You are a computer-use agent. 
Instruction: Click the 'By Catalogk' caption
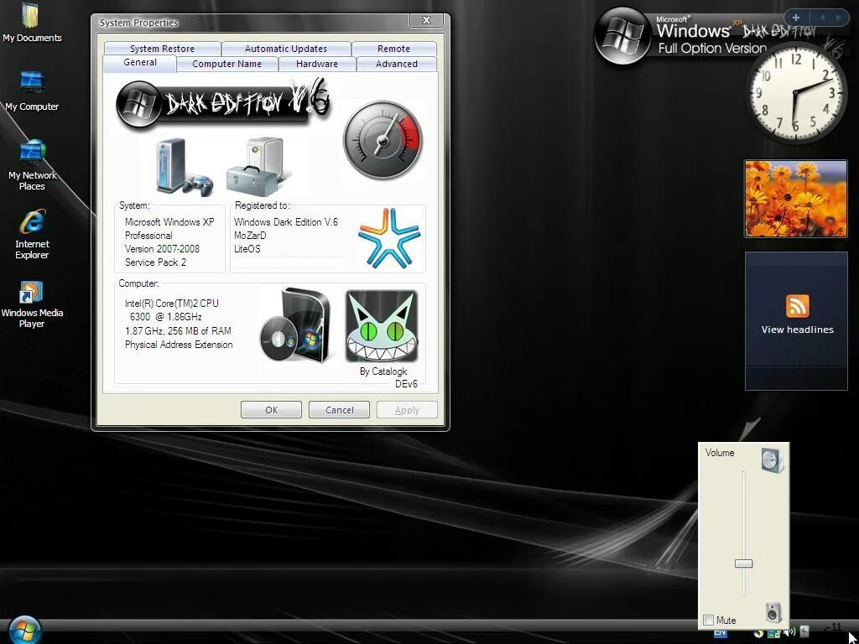pyautogui.click(x=383, y=371)
